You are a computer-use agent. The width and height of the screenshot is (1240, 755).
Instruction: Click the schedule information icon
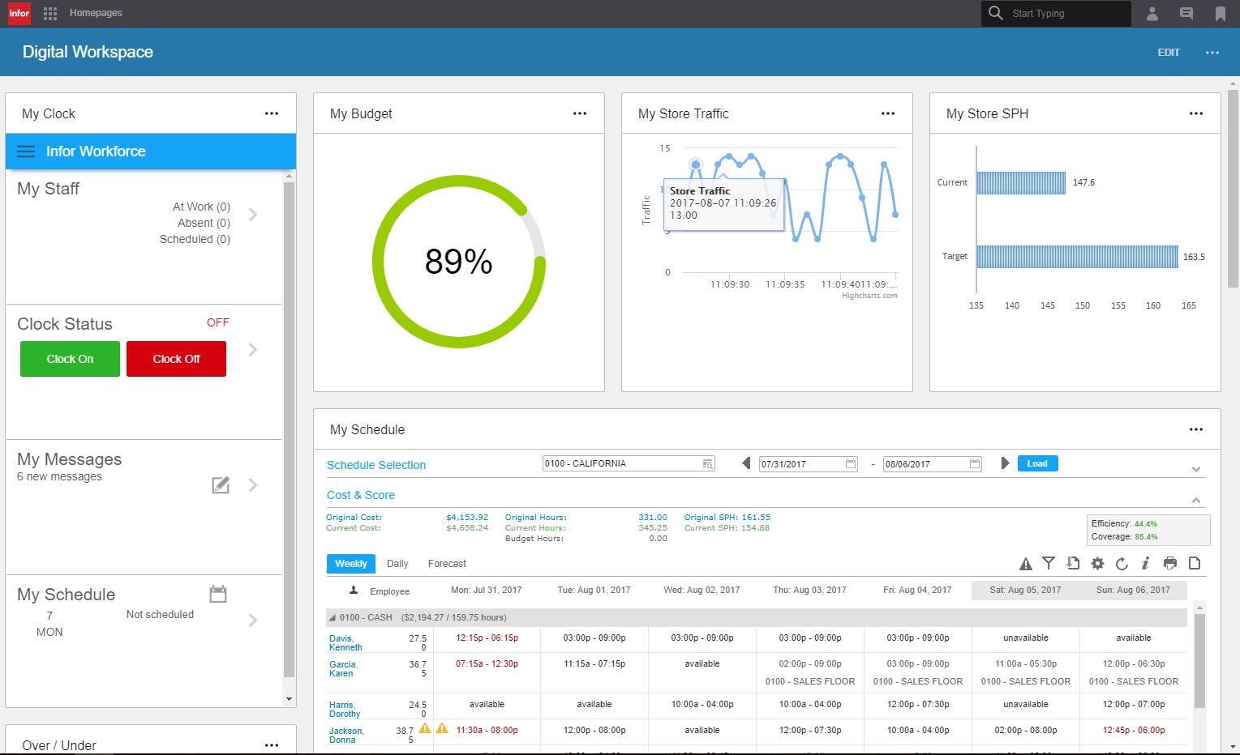tap(1146, 562)
